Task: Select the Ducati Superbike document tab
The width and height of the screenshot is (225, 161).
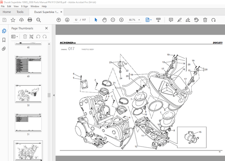Action: [x=46, y=12]
